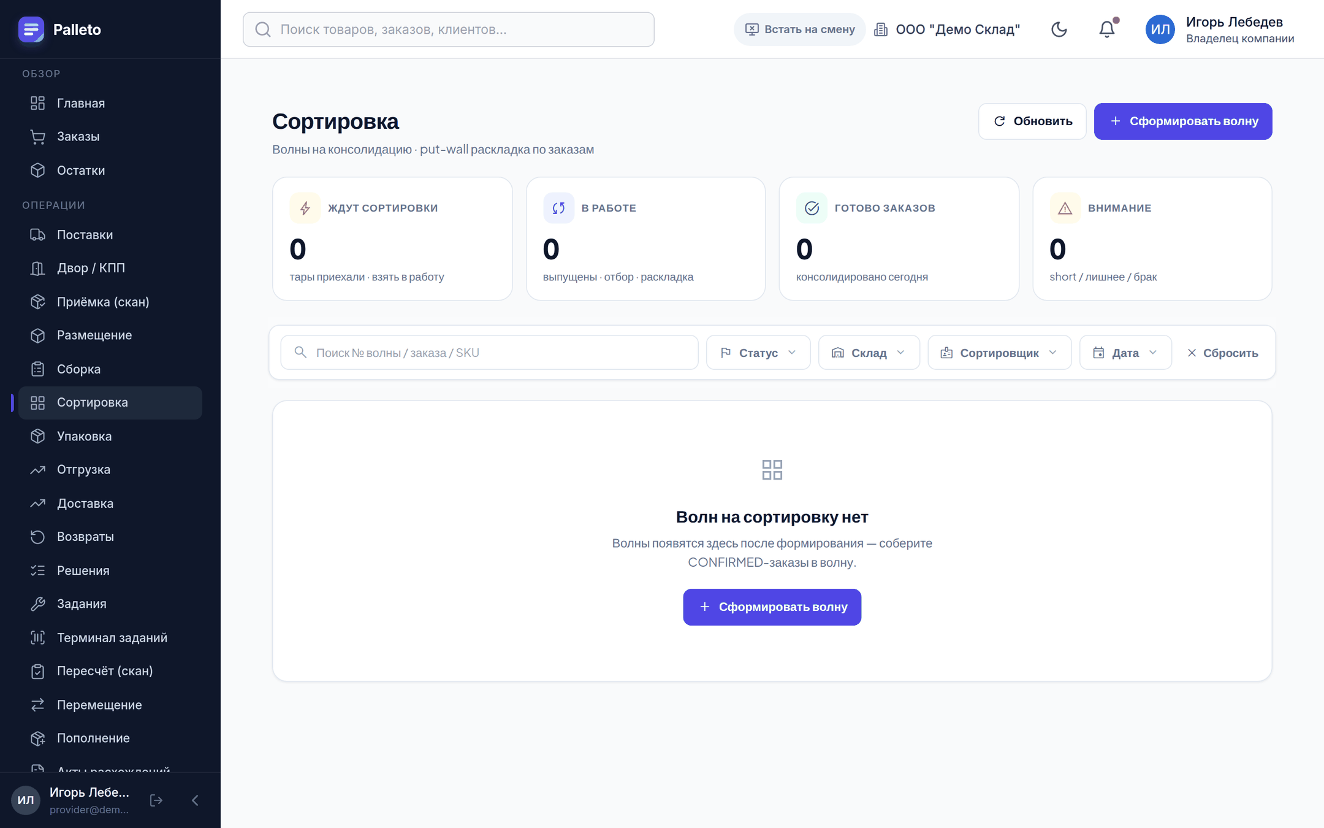
Task: Click 'консолидировано сегодня' text
Action: point(862,277)
